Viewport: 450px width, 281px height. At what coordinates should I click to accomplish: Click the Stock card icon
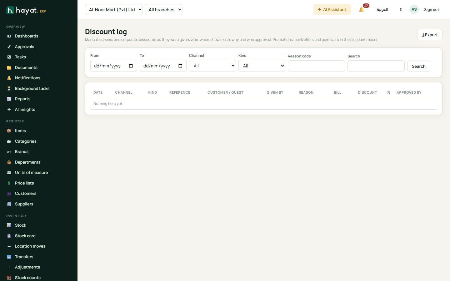point(9,236)
